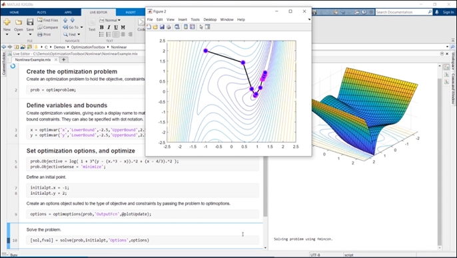Click the open file icon in Figure 2 toolbar
457x258 pixels.
[155, 27]
